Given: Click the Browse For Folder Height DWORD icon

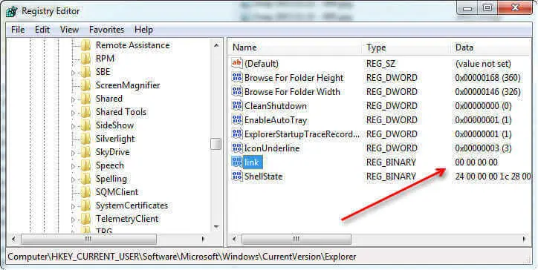Looking at the screenshot, I should pos(237,78).
